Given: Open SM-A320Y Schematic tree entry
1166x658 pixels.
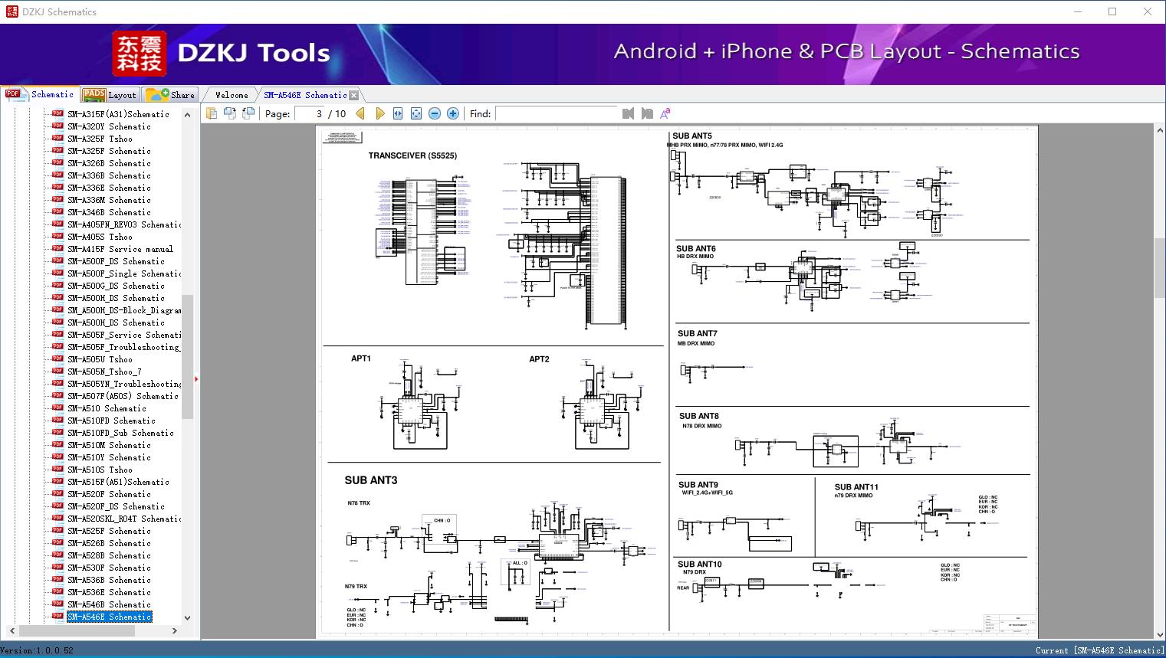Looking at the screenshot, I should 109,126.
